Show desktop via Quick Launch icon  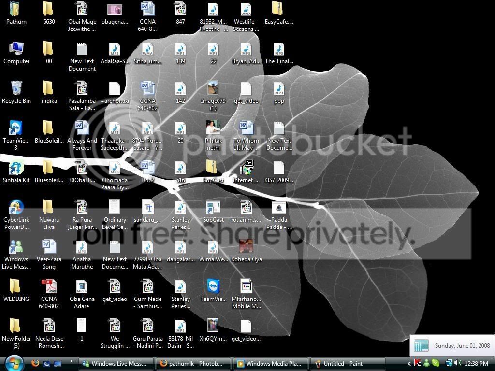[x=57, y=364]
